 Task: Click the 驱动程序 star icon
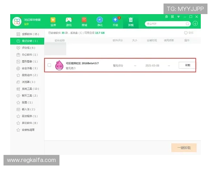point(18,116)
